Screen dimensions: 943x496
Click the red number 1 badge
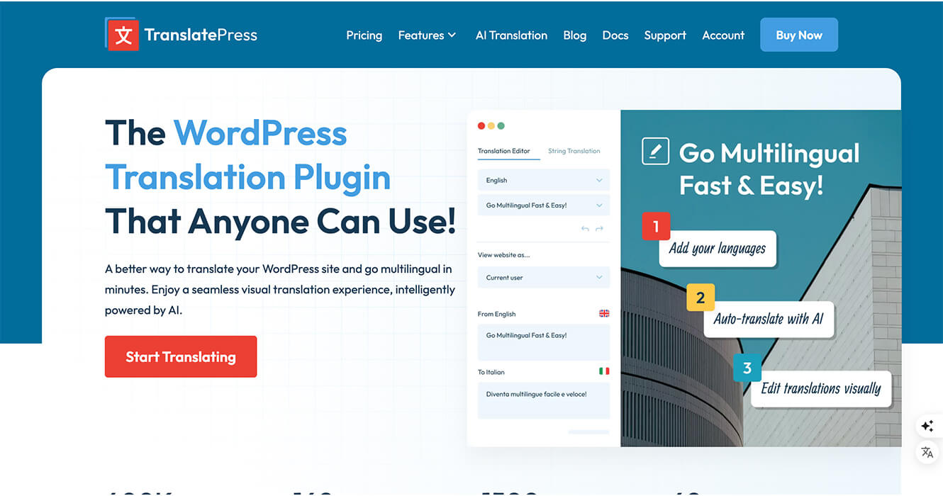(x=656, y=227)
